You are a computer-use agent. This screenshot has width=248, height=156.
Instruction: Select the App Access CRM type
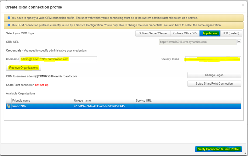tap(210, 33)
